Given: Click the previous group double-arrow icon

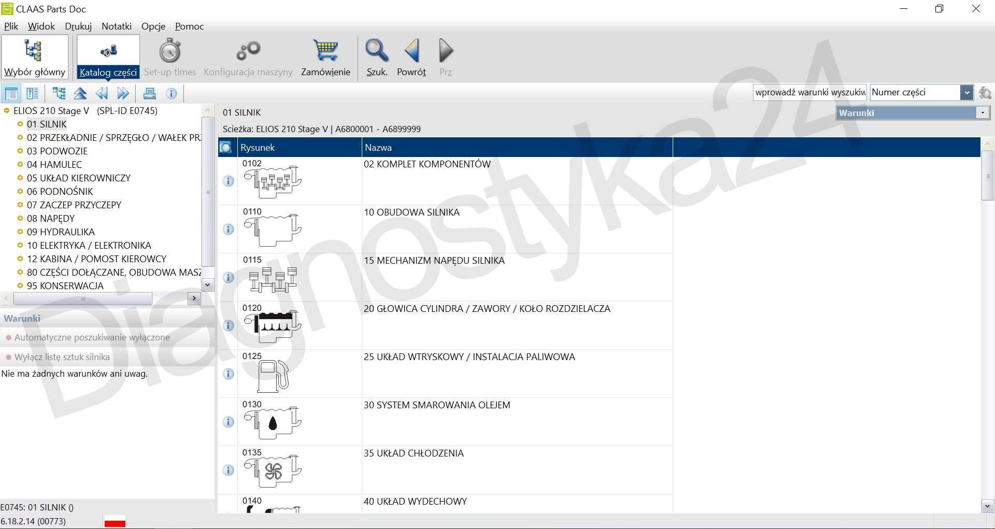Looking at the screenshot, I should click(102, 93).
